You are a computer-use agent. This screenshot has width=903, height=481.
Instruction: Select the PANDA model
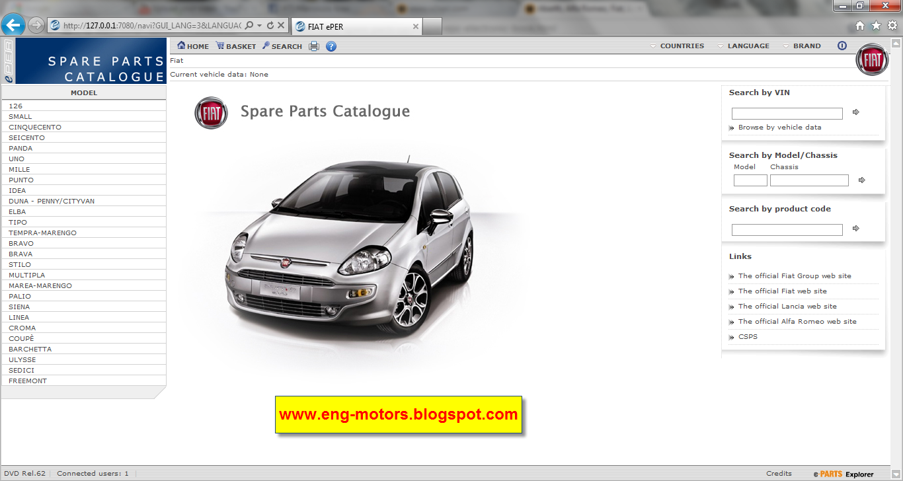[x=83, y=148]
